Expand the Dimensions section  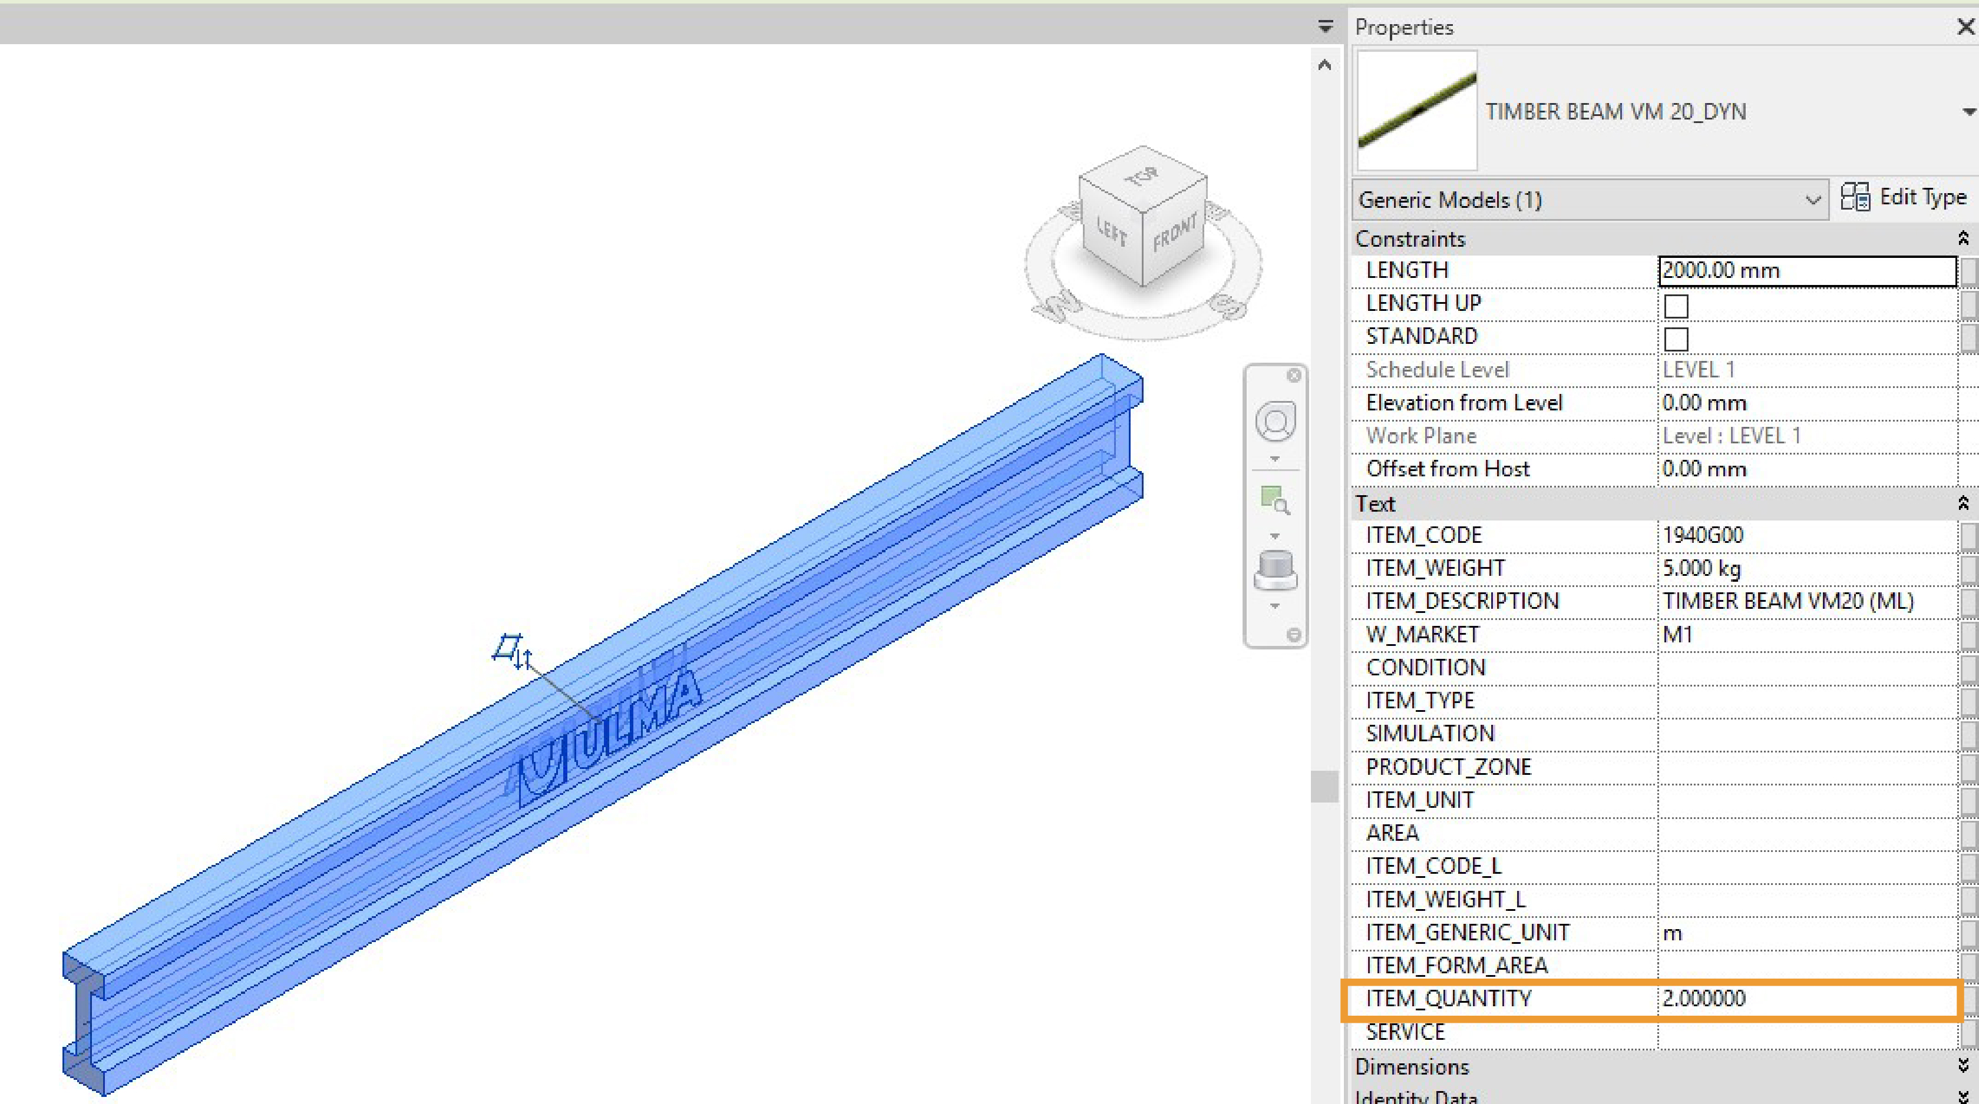1964,1066
